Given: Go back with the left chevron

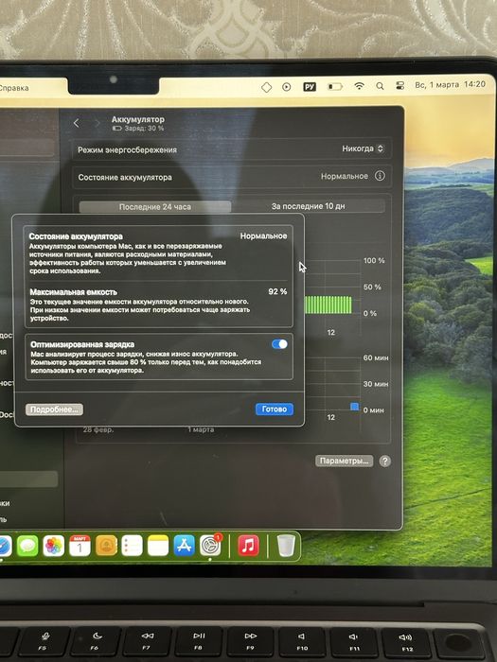Looking at the screenshot, I should (x=77, y=123).
